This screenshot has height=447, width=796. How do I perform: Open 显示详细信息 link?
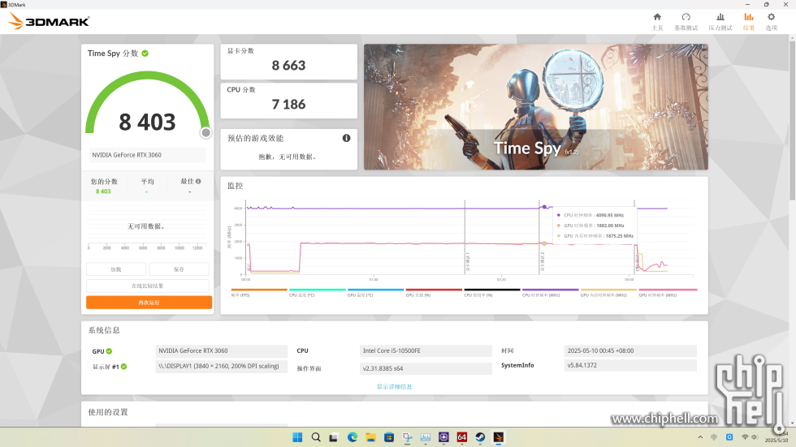tap(395, 387)
